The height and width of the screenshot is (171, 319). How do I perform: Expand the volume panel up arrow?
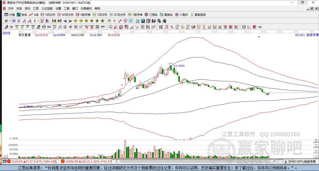pos(5,156)
